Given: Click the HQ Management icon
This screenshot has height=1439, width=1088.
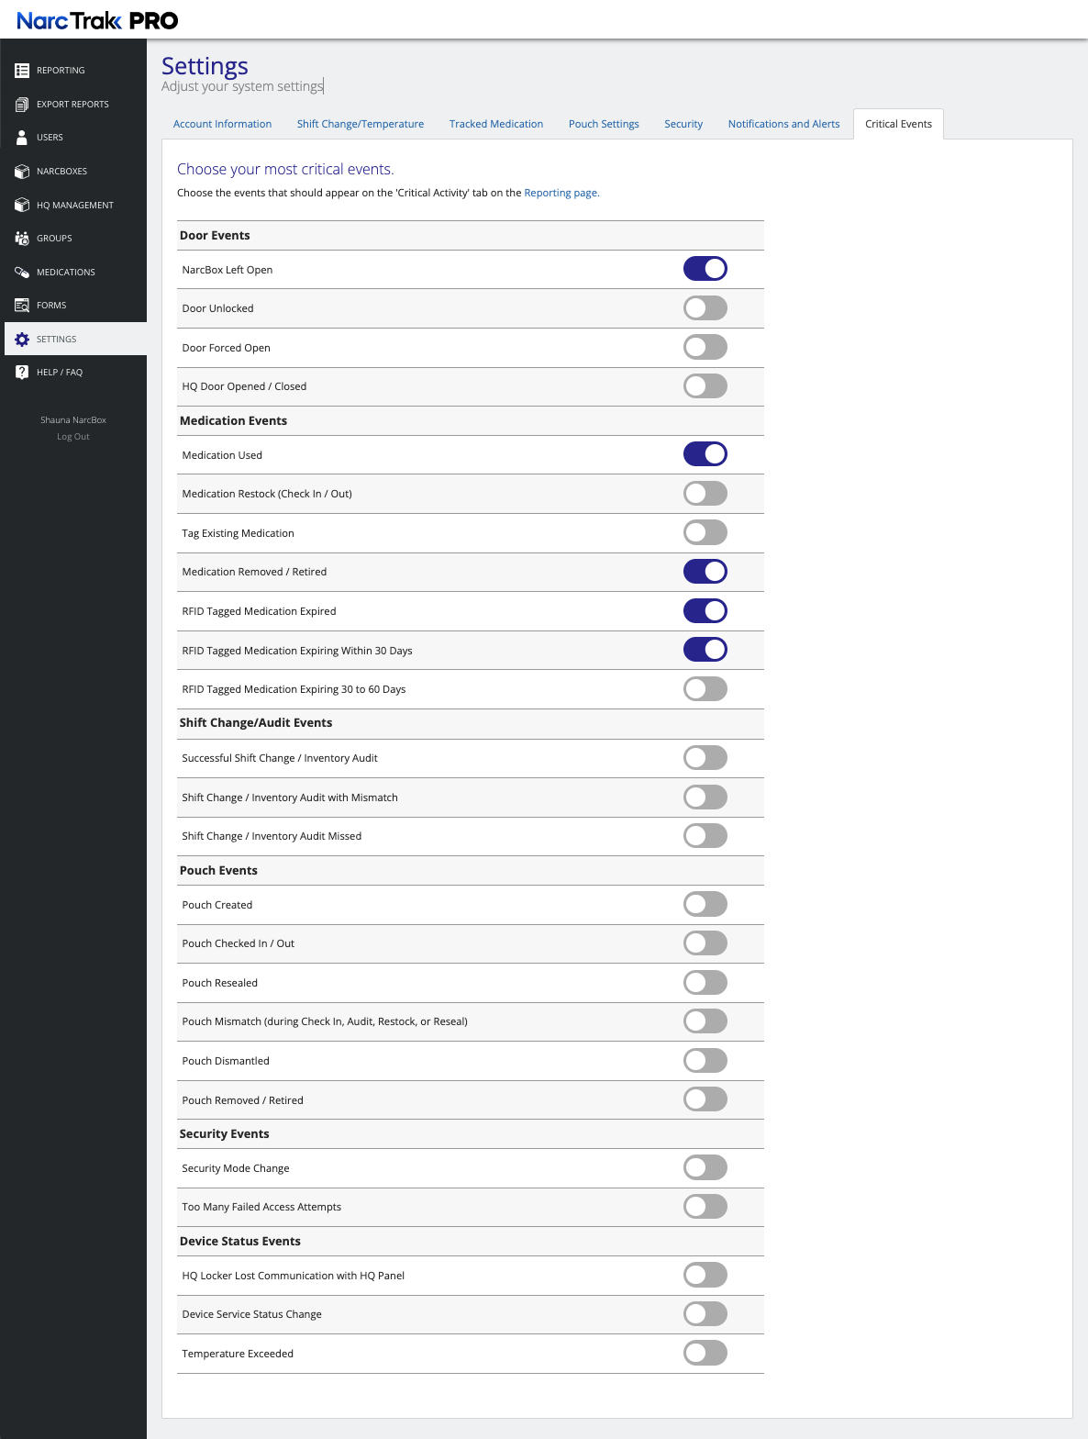Looking at the screenshot, I should 22,206.
